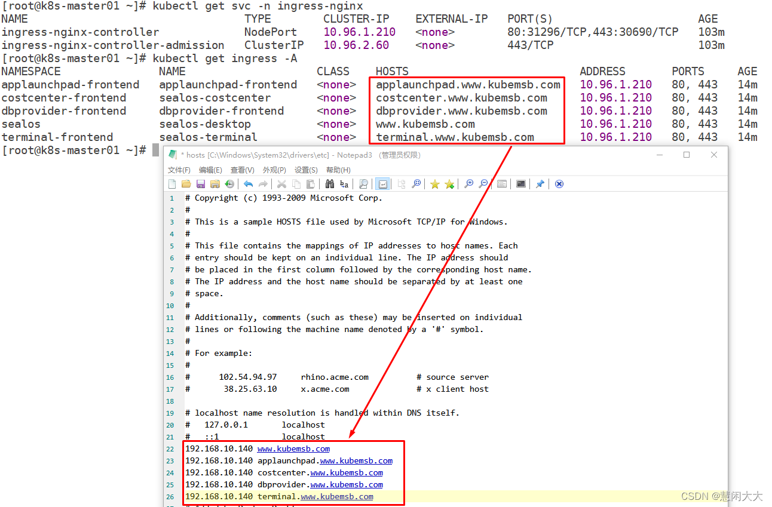This screenshot has width=772, height=507.
Task: Click 'applaunchpad.www.kubemsb.com' host in terminal
Action: [x=468, y=85]
